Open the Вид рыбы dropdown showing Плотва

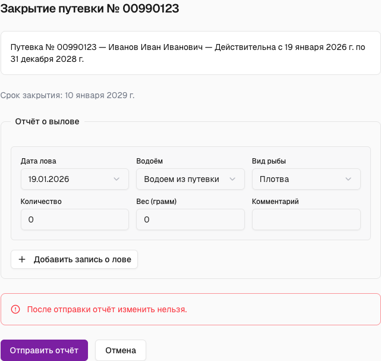pos(306,179)
